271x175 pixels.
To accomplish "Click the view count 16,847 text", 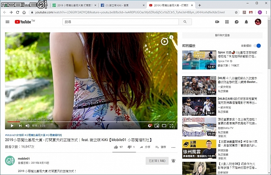I will pyautogui.click(x=20, y=147).
